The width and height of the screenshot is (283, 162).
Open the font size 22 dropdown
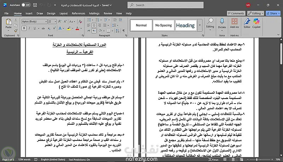(55, 21)
